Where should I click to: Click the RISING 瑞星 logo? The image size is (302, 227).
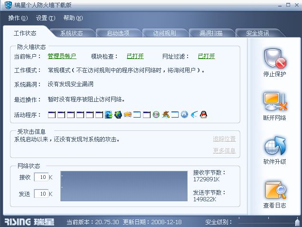[29, 222]
